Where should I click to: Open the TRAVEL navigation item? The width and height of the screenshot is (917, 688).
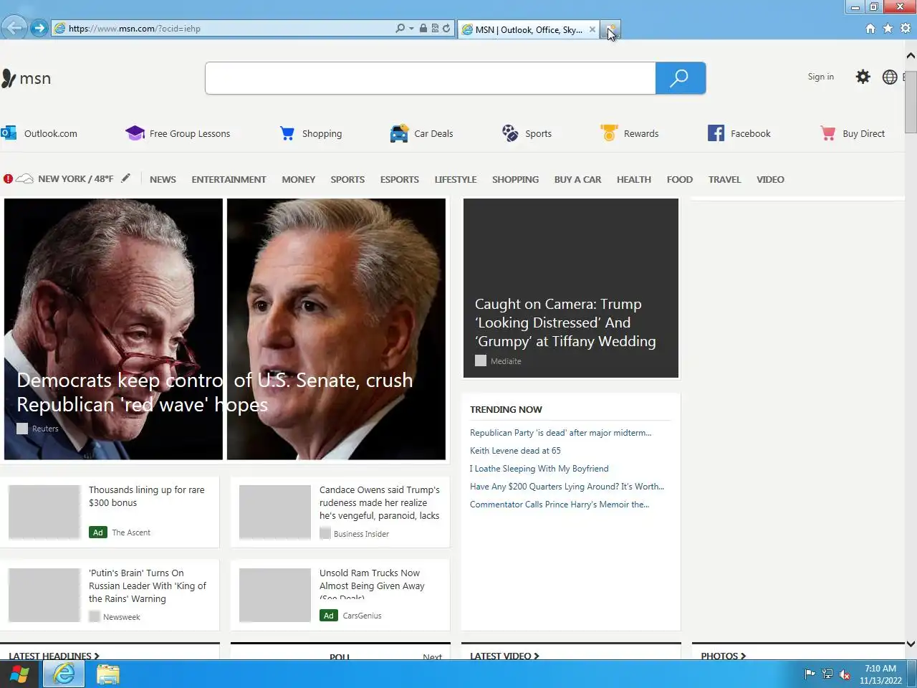(x=725, y=179)
